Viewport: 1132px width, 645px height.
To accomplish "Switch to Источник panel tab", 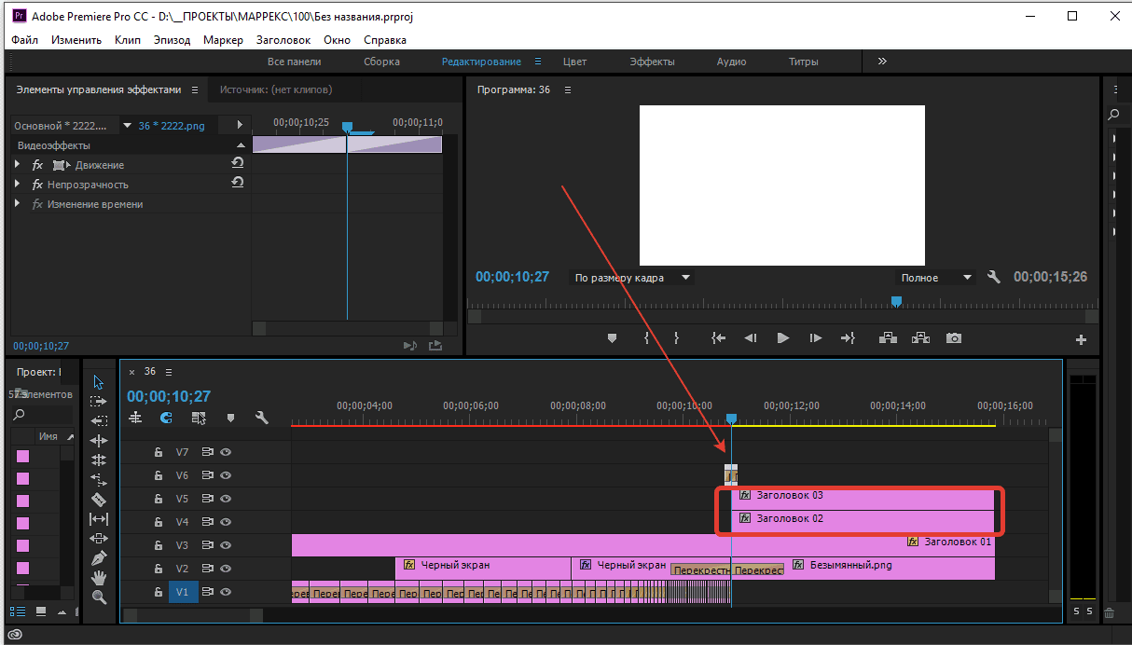I will [276, 89].
